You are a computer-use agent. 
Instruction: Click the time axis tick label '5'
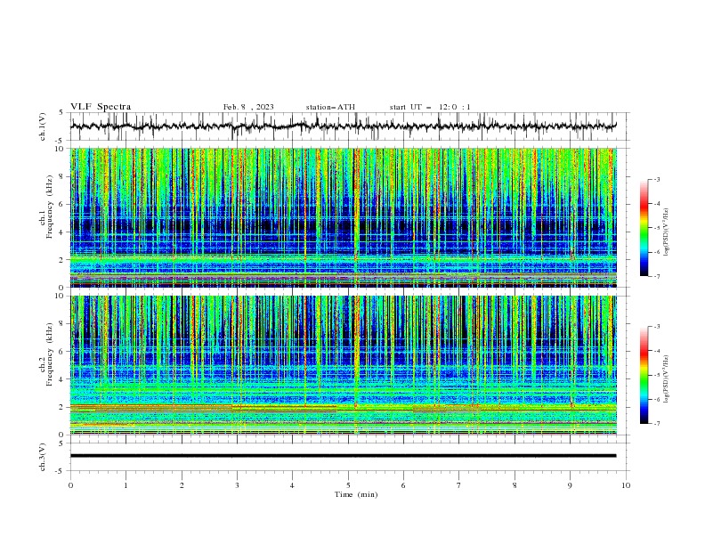point(348,485)
